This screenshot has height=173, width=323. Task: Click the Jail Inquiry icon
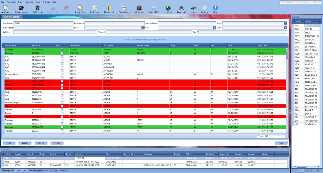pyautogui.click(x=139, y=9)
